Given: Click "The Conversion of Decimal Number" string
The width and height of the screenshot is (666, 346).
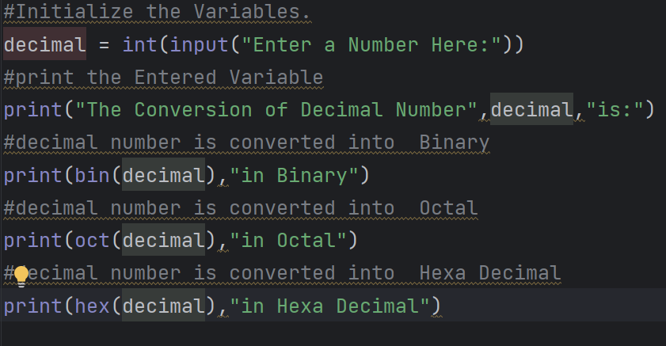Looking at the screenshot, I should click(x=277, y=109).
